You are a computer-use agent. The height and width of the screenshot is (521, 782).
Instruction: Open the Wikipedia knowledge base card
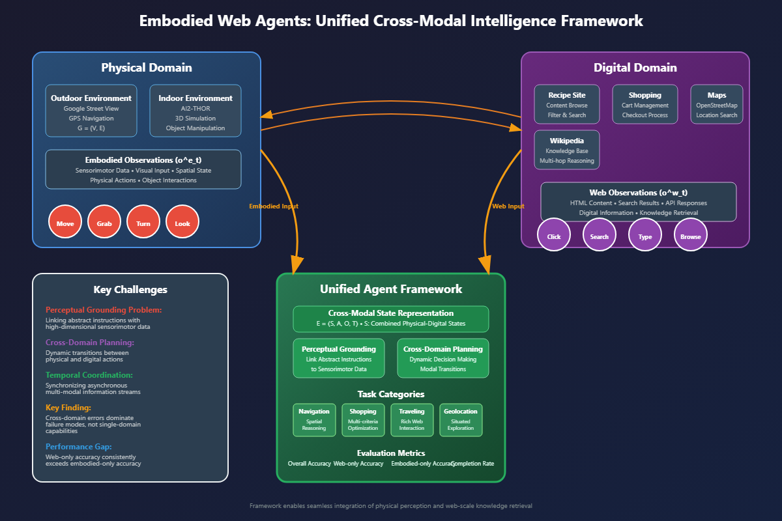pos(567,149)
